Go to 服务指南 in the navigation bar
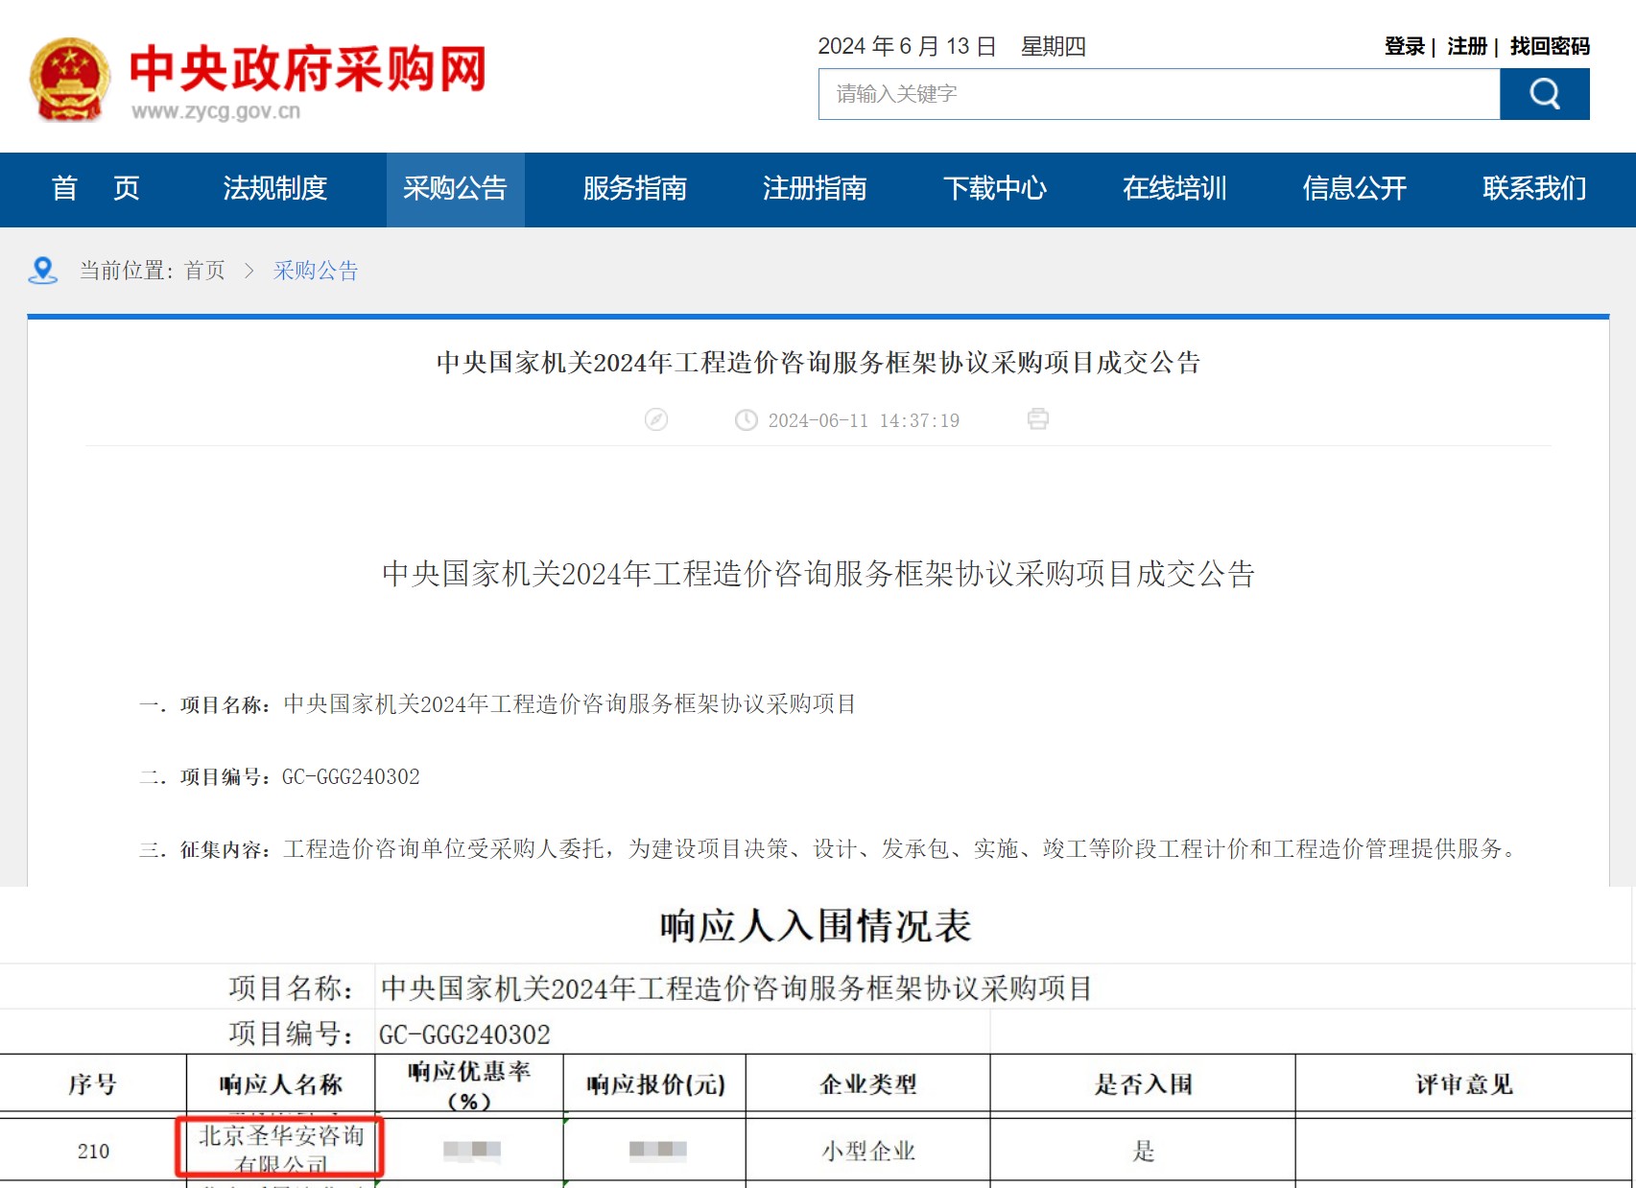Viewport: 1636px width, 1188px height. pyautogui.click(x=635, y=189)
